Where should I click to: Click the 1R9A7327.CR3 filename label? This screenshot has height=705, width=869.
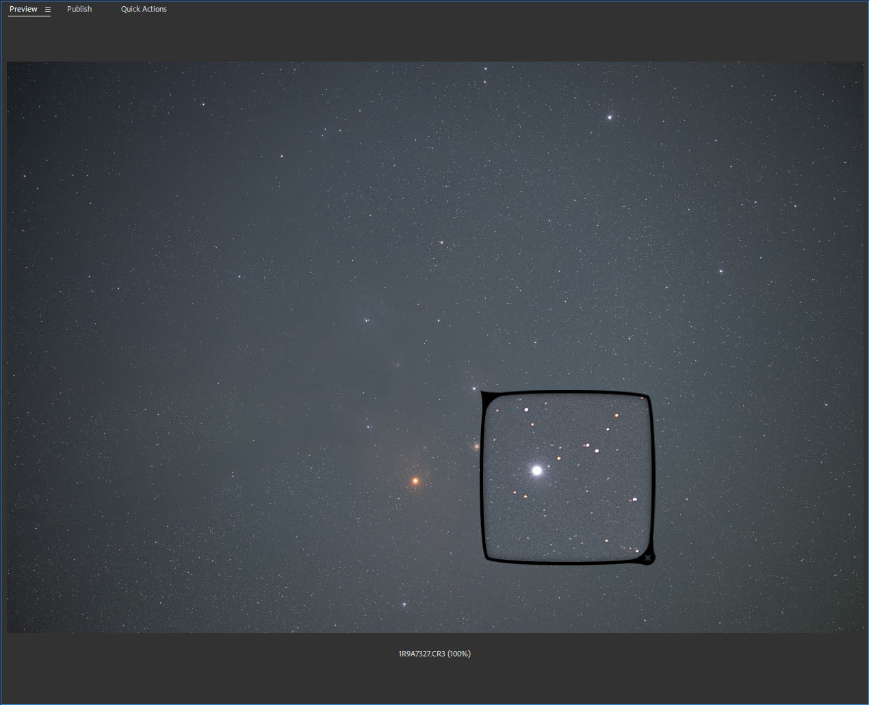pyautogui.click(x=434, y=654)
